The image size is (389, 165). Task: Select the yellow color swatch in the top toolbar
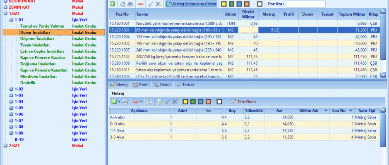pos(223,4)
